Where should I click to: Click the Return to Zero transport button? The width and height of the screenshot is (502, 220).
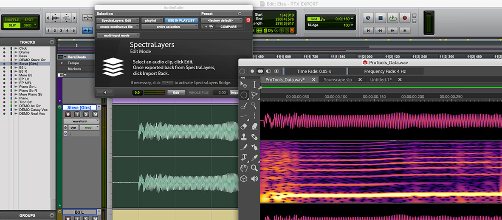click(369, 31)
